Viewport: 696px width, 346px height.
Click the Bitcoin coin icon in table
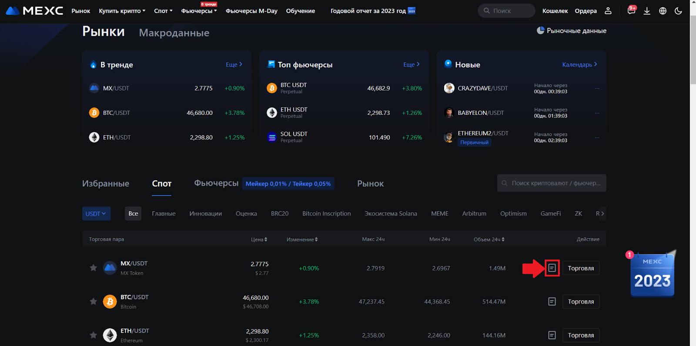point(110,302)
